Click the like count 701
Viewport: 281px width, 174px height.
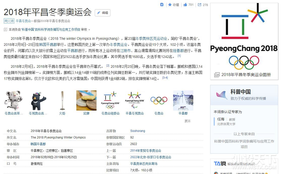click(x=191, y=5)
